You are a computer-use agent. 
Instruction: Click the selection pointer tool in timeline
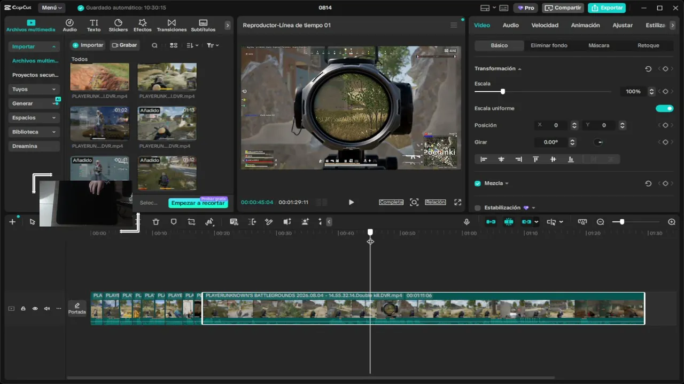point(33,222)
